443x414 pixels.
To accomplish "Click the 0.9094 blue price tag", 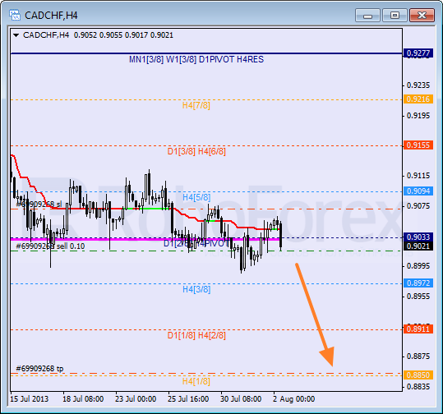I will click(418, 191).
